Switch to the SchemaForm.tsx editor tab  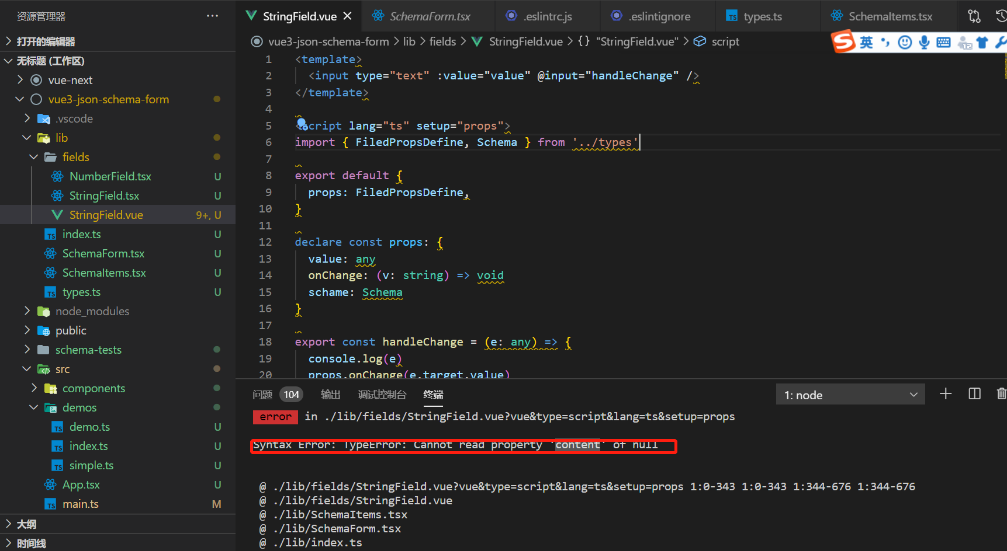tap(430, 16)
